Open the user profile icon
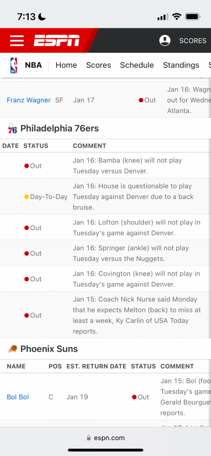The height and width of the screenshot is (456, 211). point(165,41)
